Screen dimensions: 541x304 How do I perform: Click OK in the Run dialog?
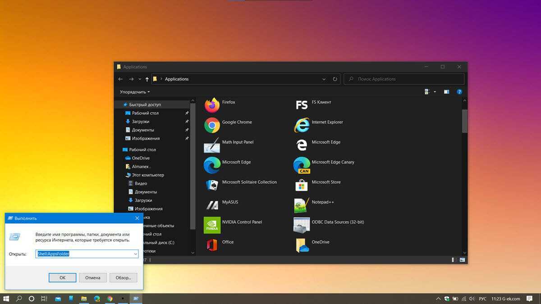[63, 277]
